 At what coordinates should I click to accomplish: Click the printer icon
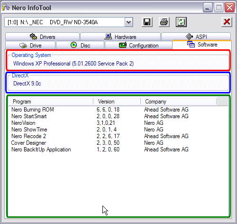point(164,22)
